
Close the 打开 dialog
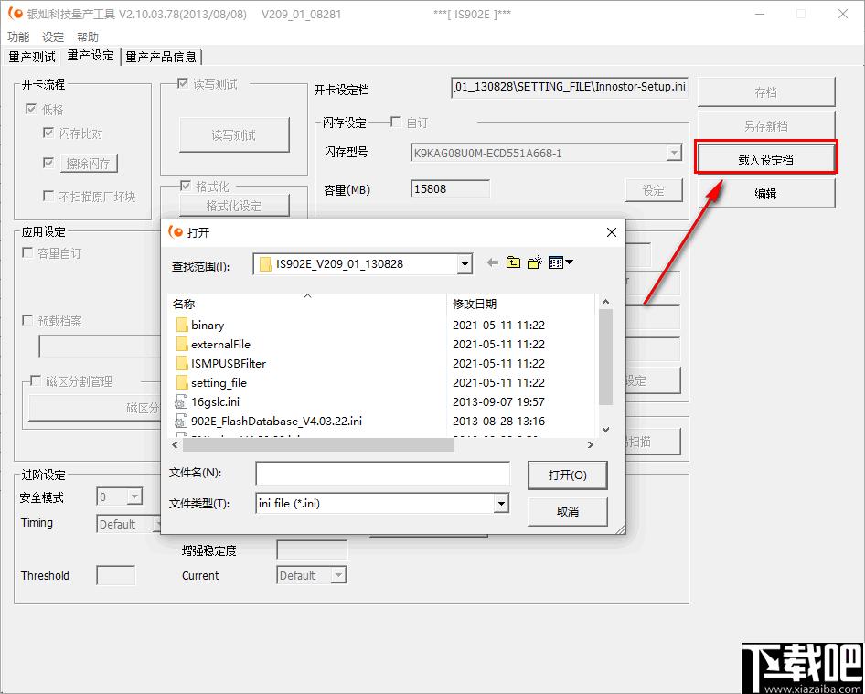(x=611, y=232)
